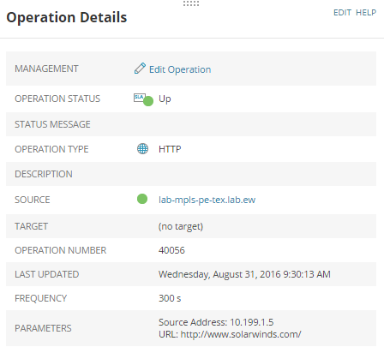
Task: Open the Edit Operation link
Action: (180, 69)
